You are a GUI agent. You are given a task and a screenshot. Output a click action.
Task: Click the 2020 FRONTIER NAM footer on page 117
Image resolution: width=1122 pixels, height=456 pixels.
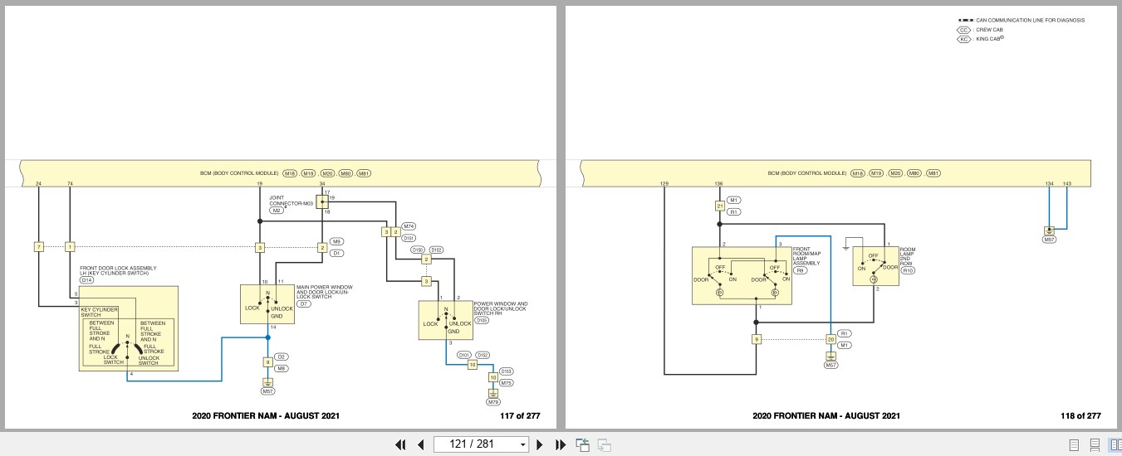265,416
